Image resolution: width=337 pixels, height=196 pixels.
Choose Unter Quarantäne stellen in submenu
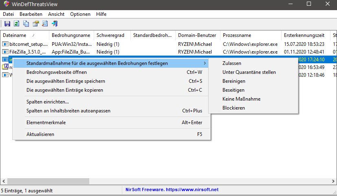click(x=253, y=72)
